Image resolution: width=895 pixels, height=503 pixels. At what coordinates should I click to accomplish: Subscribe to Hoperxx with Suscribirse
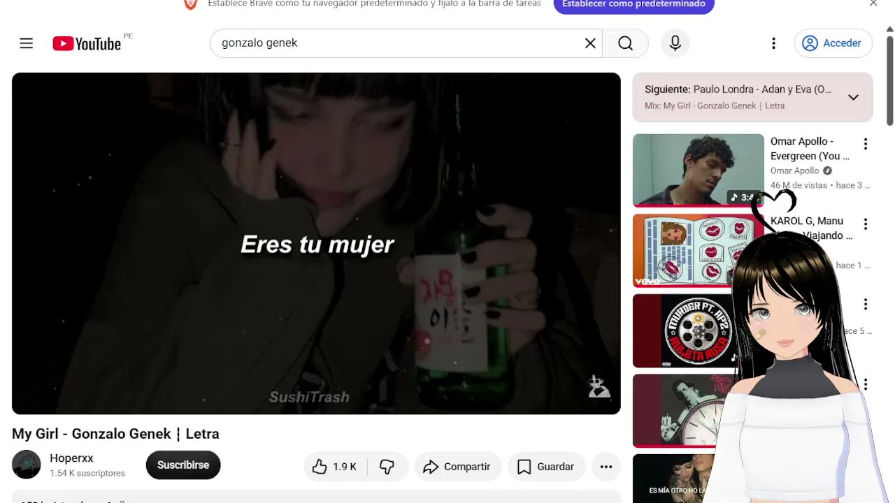point(183,465)
